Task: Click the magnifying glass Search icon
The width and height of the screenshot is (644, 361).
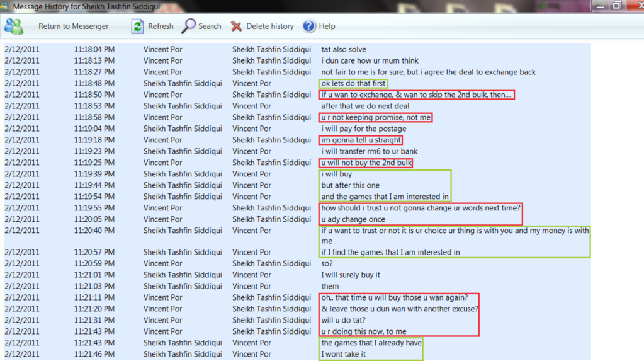Action: [188, 26]
